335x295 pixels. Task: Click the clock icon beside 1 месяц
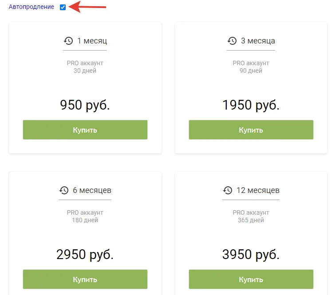click(68, 41)
